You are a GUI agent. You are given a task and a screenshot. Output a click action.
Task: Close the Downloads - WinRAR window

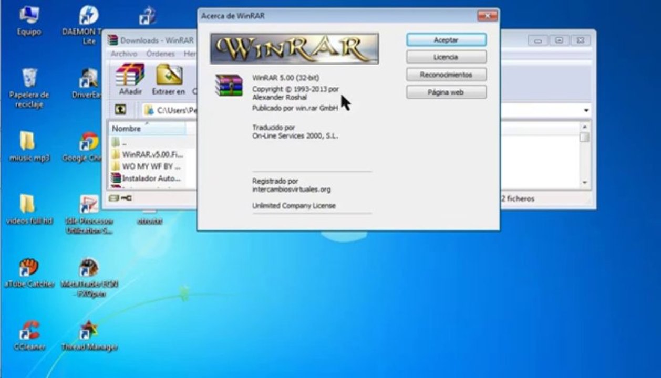point(581,40)
